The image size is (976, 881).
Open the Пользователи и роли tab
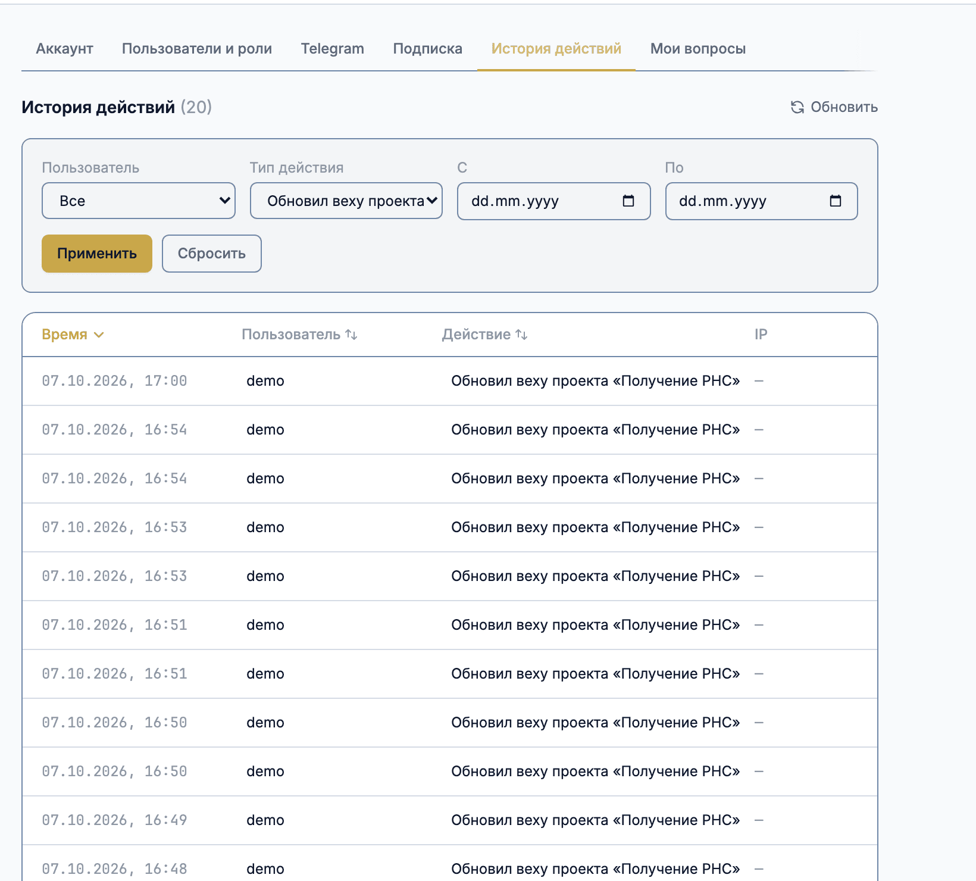pos(197,49)
